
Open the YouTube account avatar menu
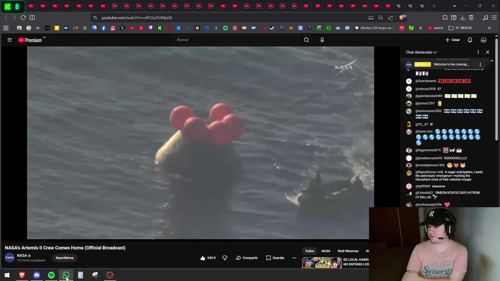point(484,40)
